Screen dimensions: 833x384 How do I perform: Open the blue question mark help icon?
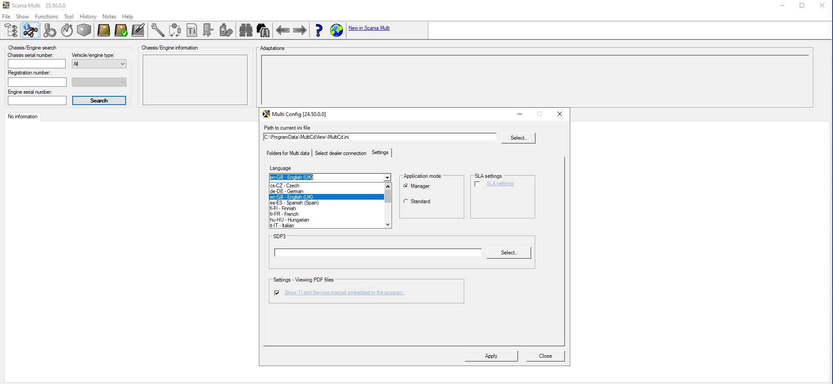pos(318,30)
